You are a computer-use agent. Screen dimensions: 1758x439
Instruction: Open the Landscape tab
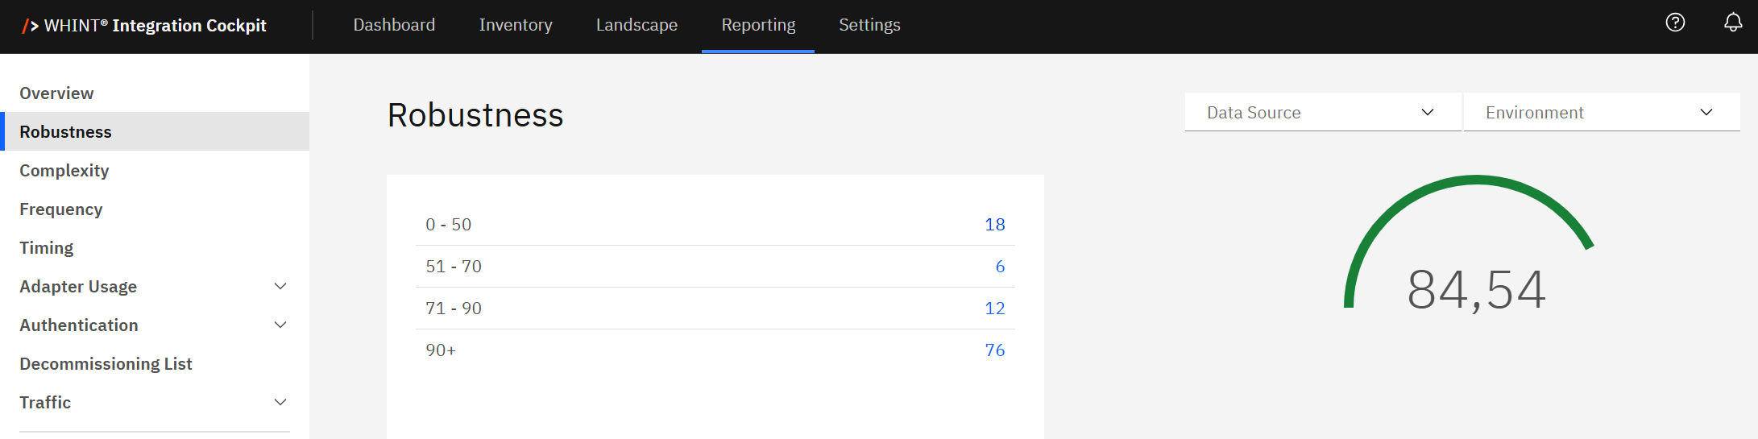[636, 25]
